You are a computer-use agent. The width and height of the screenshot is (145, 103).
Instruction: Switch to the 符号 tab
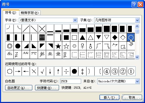(11, 13)
